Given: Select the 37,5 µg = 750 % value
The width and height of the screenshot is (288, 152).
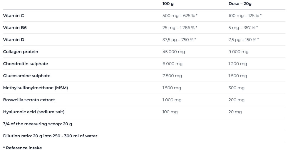Looking at the screenshot, I should tap(179, 40).
